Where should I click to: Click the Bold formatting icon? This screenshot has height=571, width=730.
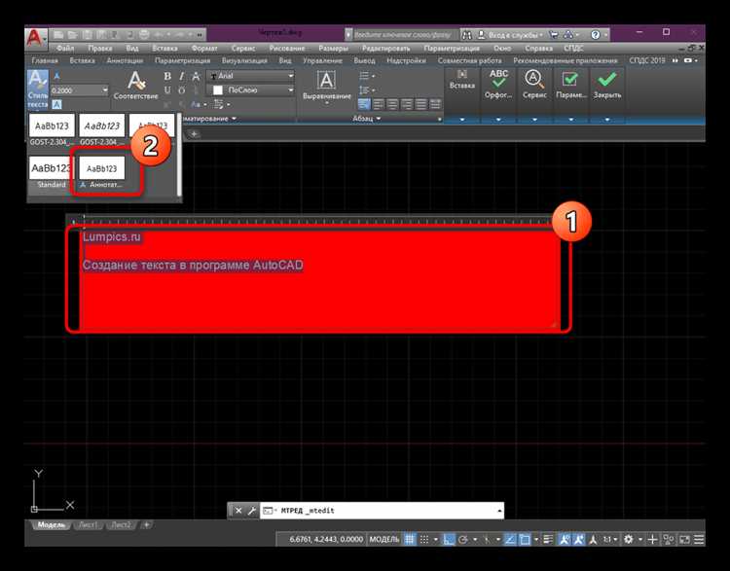pyautogui.click(x=167, y=76)
